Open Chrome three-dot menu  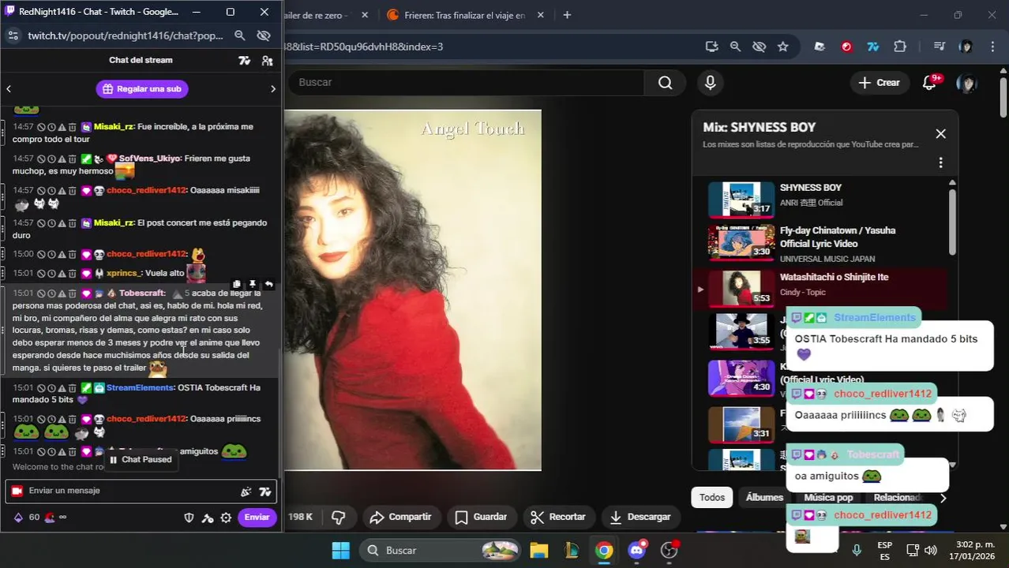992,47
